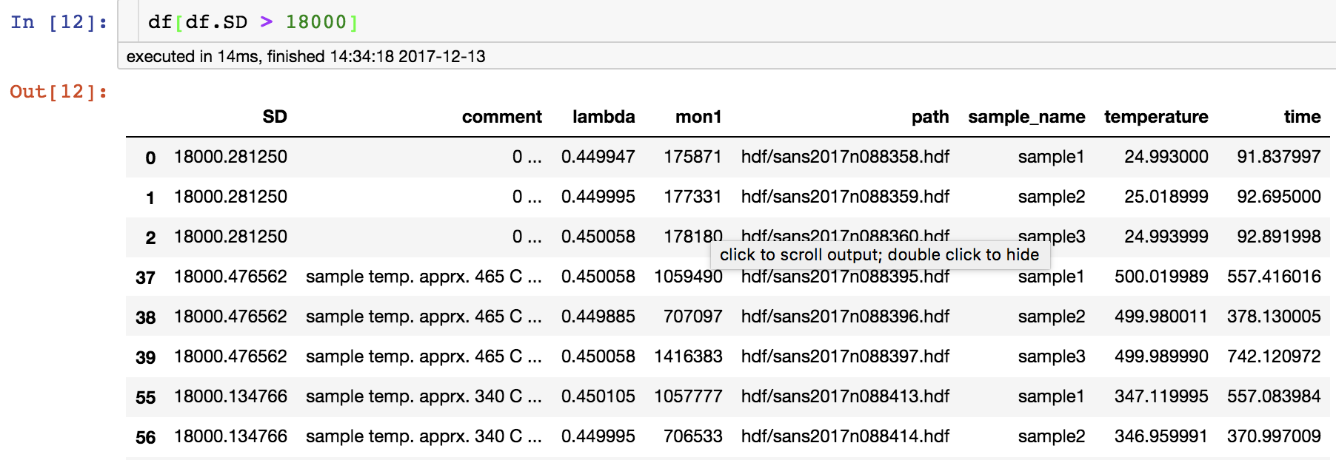Select the comment column header
Viewport: 1336px width, 460px height.
[x=502, y=117]
